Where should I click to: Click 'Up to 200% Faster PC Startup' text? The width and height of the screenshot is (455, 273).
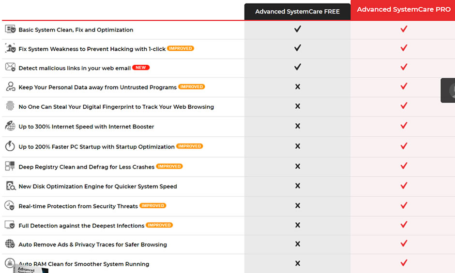pos(59,146)
